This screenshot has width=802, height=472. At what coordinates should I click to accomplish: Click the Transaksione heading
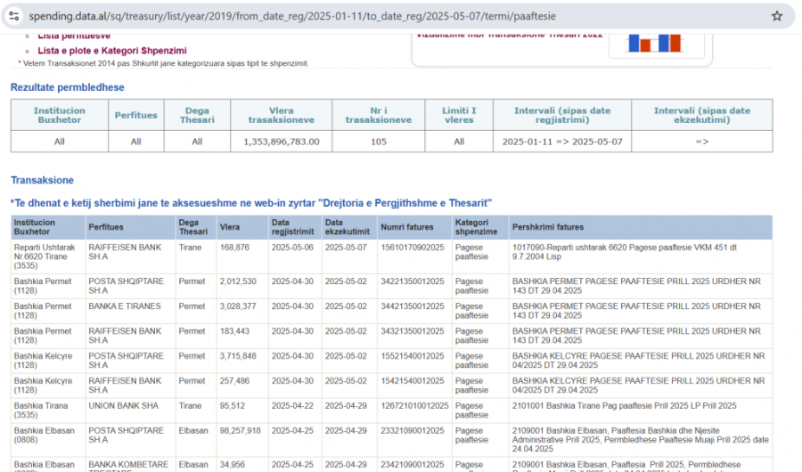(43, 181)
